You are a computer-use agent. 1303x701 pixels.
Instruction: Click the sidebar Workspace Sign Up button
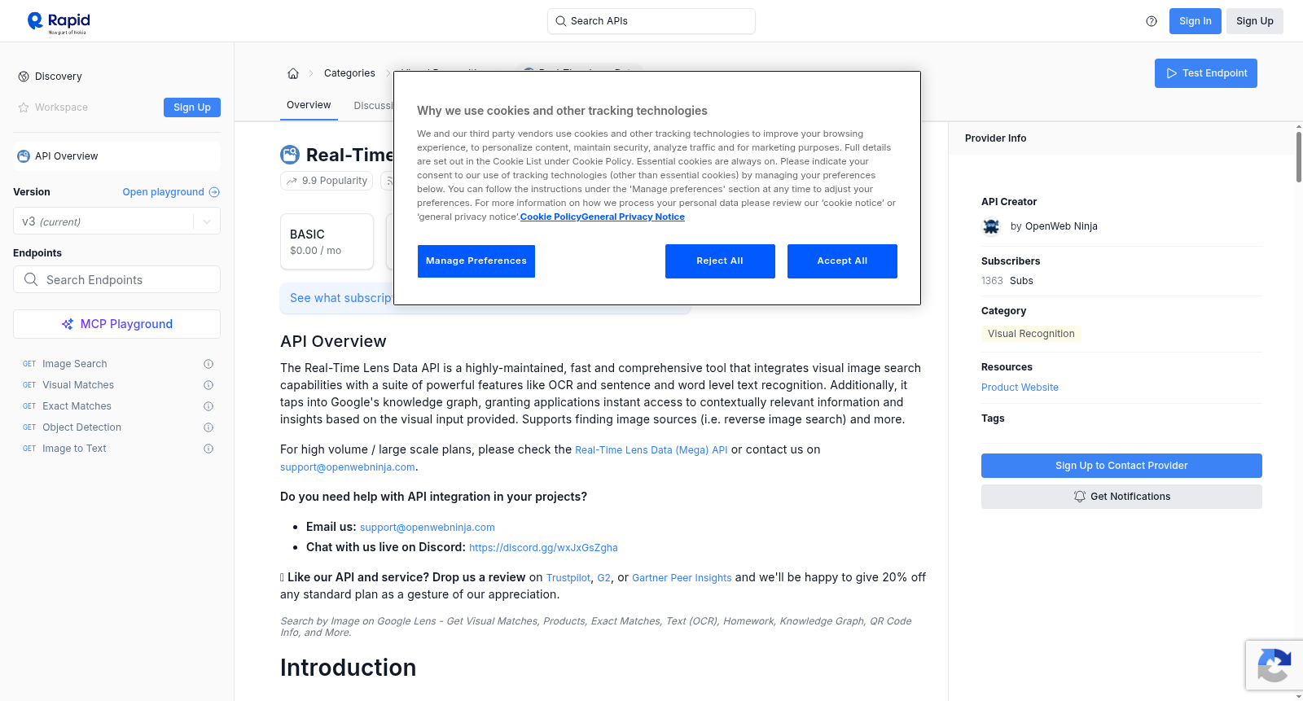[192, 107]
